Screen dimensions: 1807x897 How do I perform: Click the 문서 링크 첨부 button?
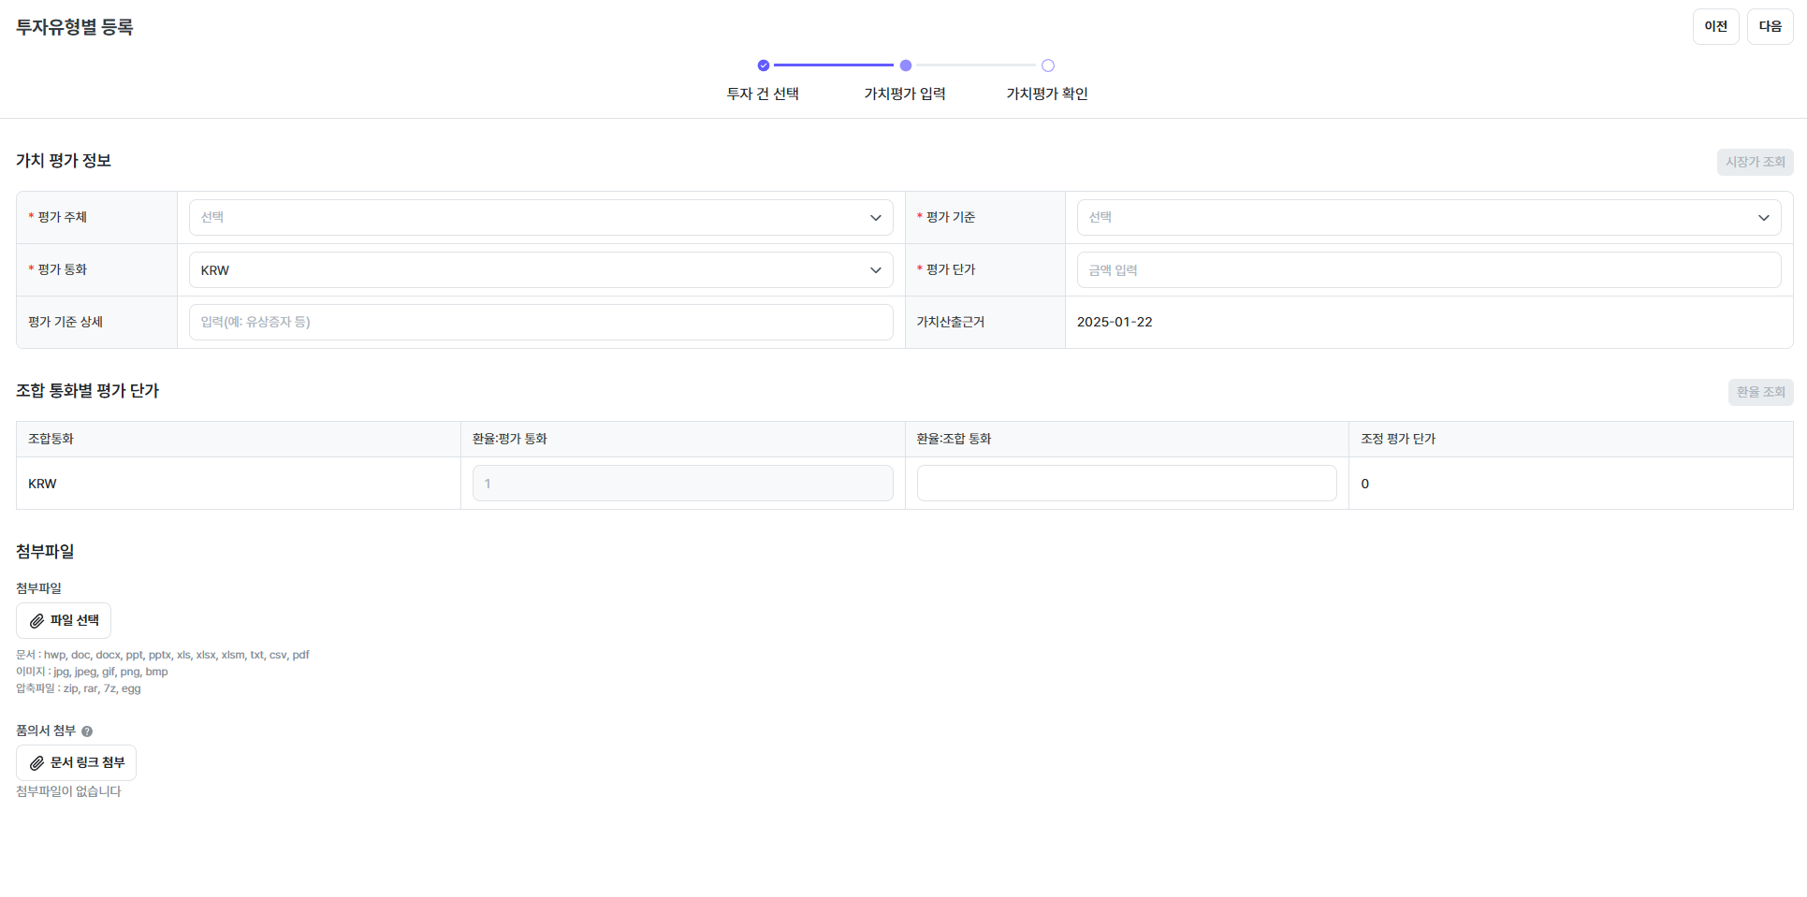click(x=76, y=763)
